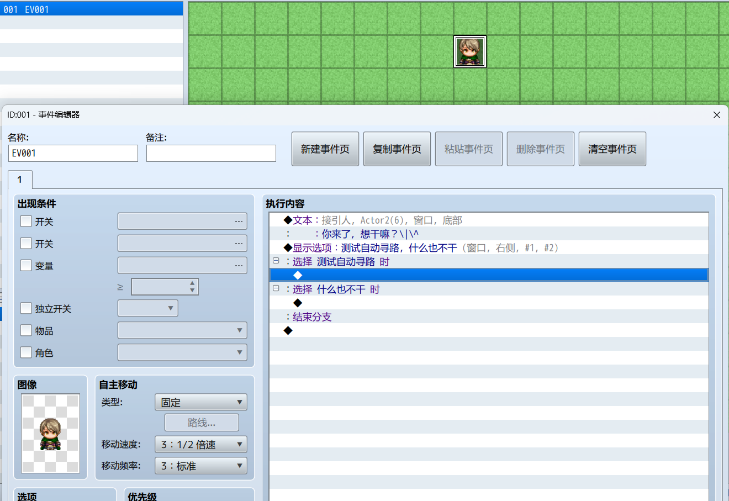Select 001 EV001 in event list

[91, 9]
